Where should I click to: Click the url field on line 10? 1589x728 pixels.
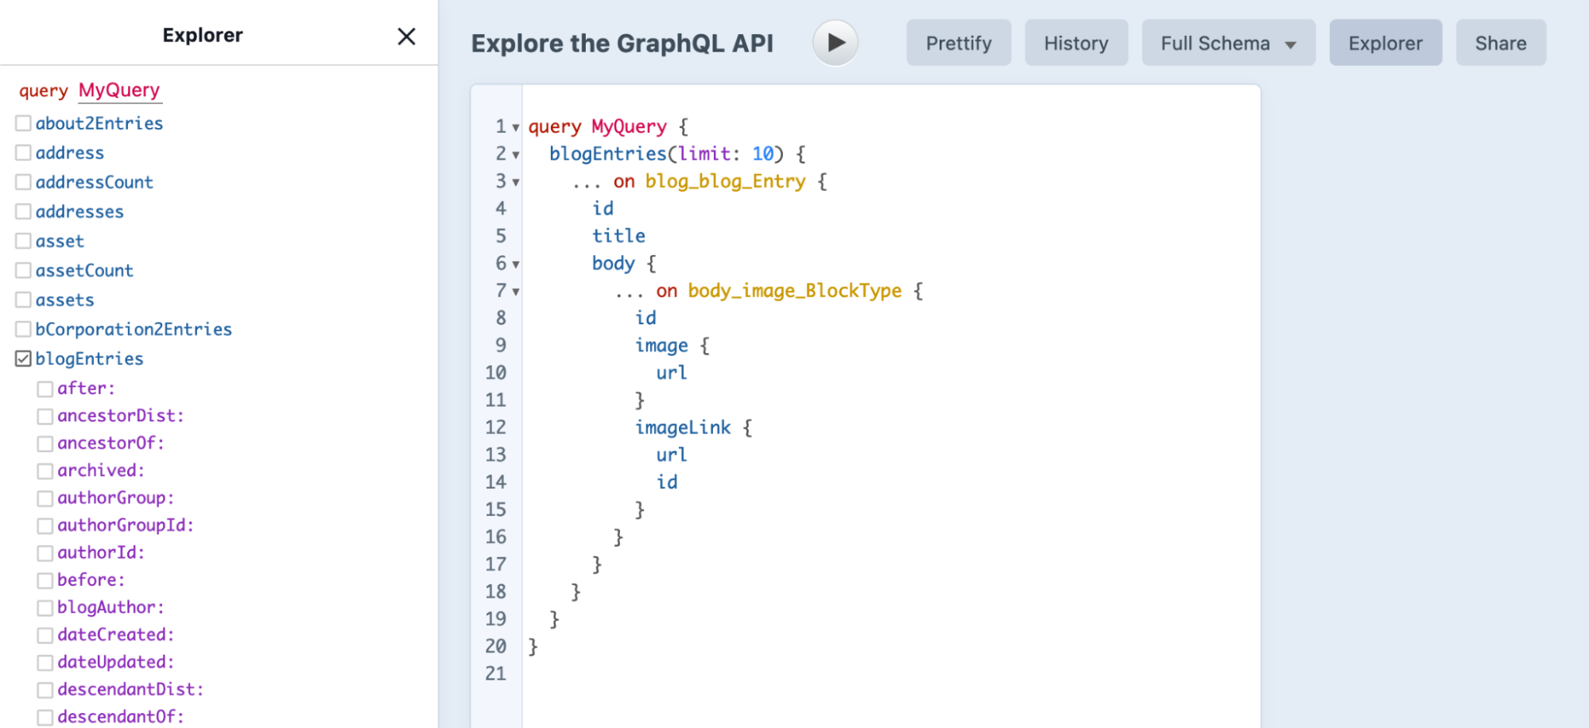pyautogui.click(x=672, y=373)
